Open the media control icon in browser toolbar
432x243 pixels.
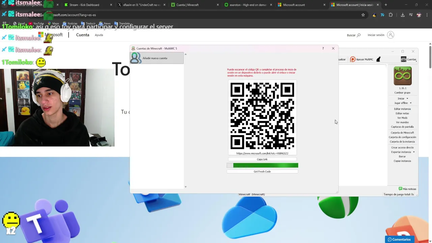tap(411, 15)
